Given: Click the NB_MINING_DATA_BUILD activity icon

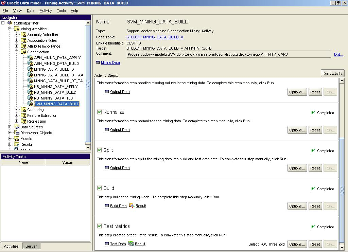Looking at the screenshot, I should coord(30,92).
